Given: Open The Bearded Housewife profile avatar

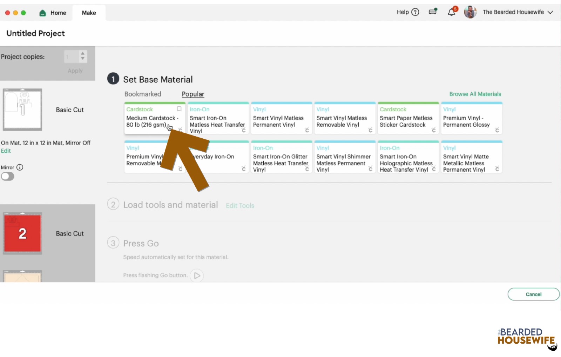Looking at the screenshot, I should point(470,12).
